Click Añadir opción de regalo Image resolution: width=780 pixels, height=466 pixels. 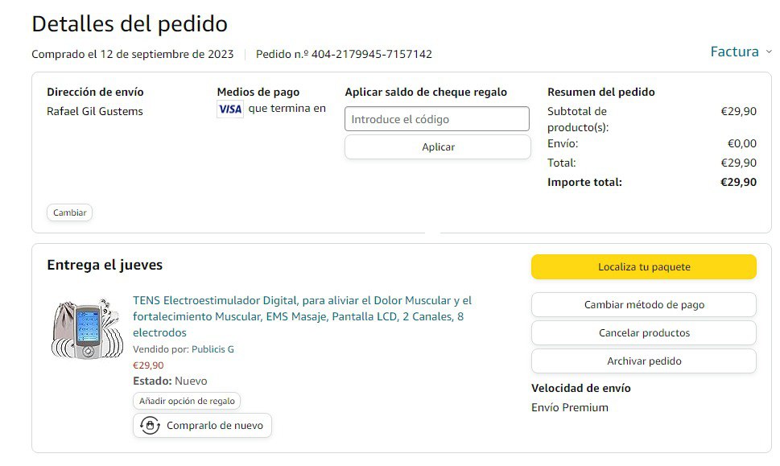point(187,401)
